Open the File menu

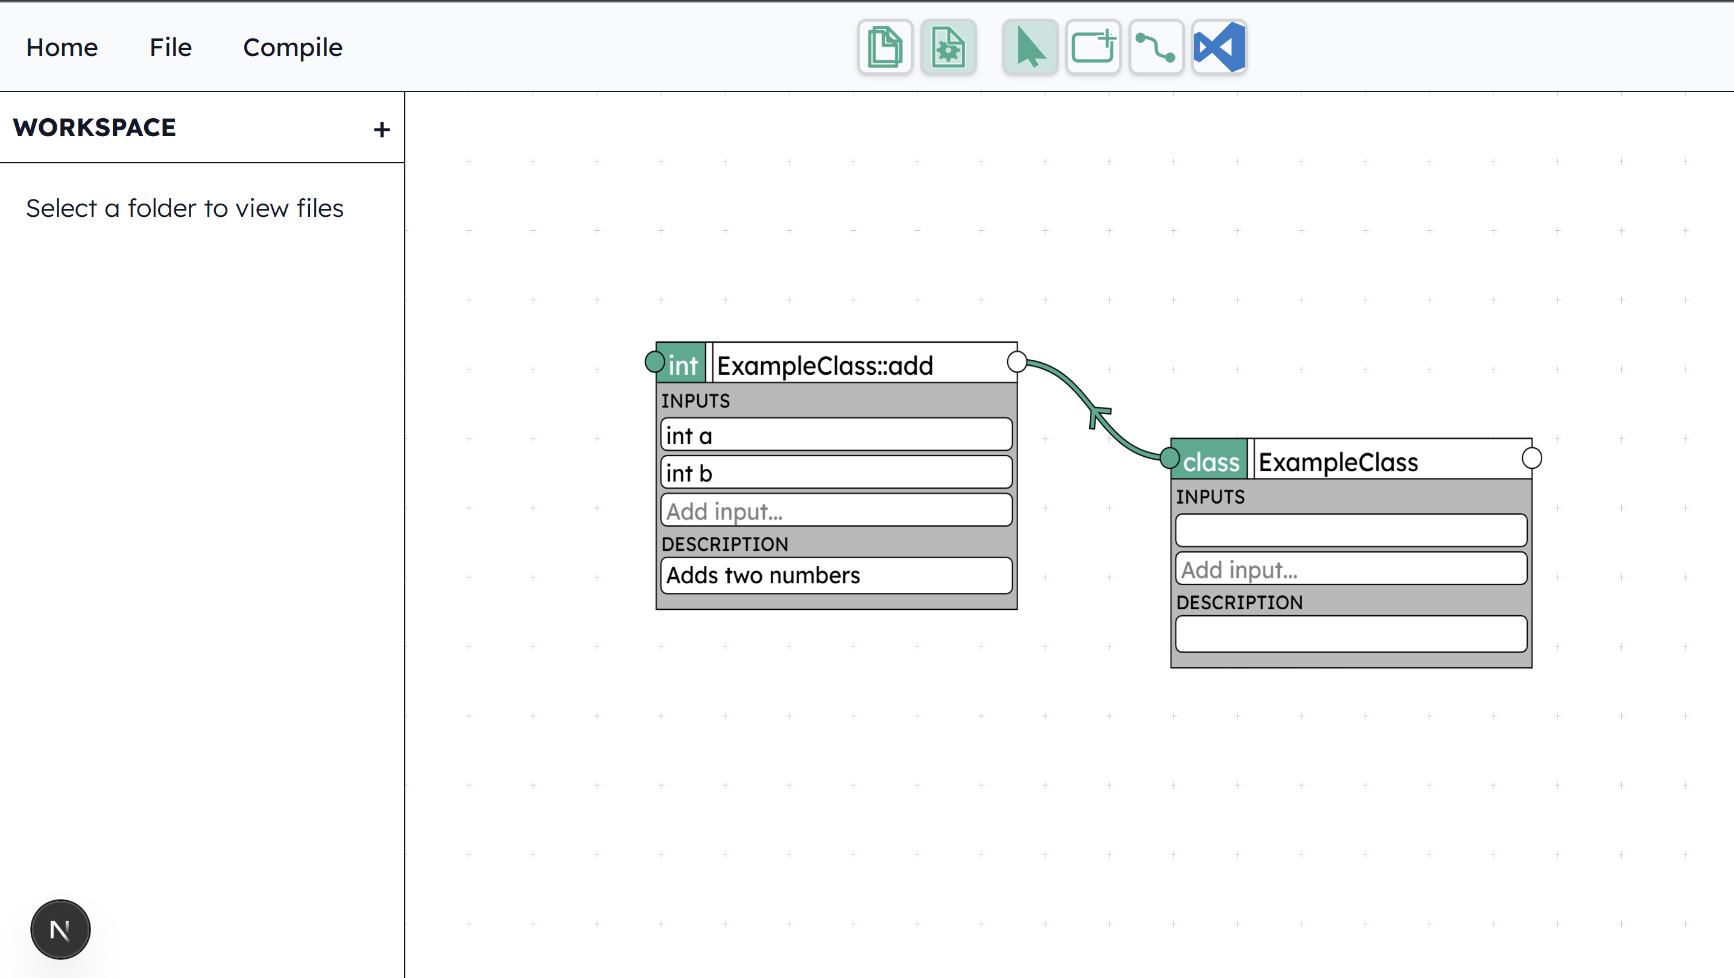coord(170,47)
